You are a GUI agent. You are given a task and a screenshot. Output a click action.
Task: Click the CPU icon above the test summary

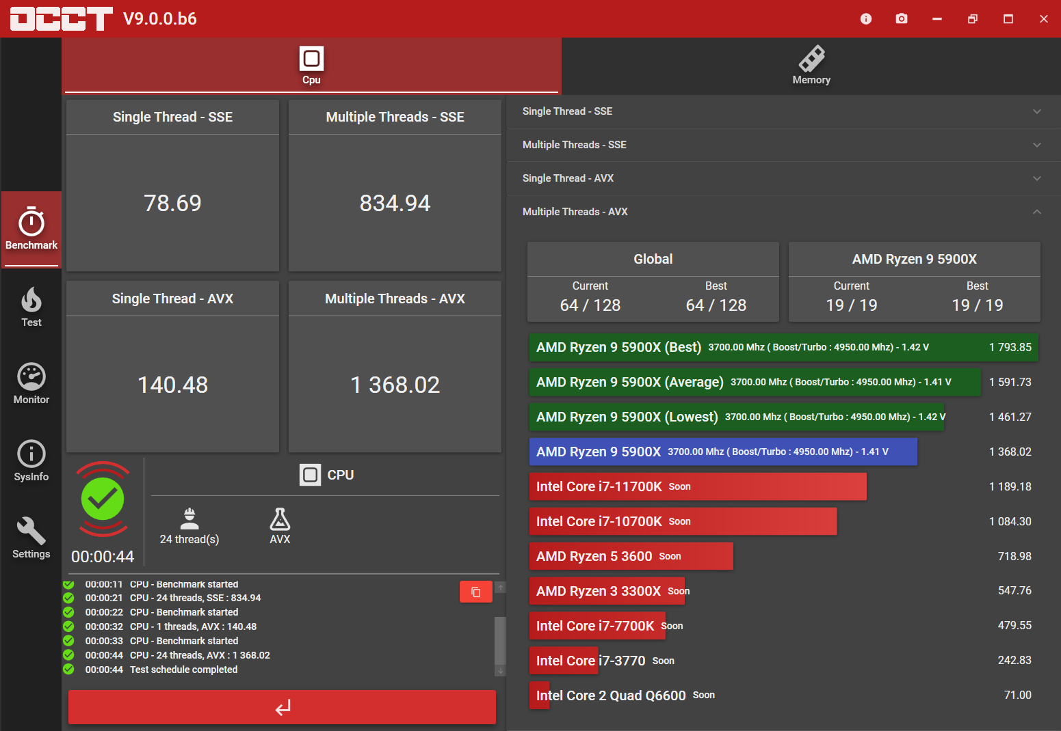click(311, 474)
